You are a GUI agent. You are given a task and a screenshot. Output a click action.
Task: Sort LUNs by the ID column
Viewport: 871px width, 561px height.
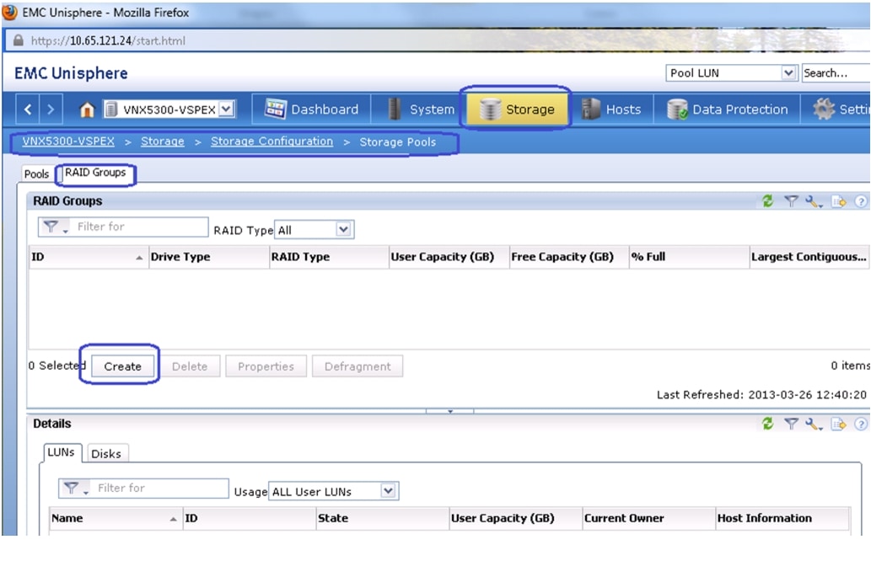(249, 518)
